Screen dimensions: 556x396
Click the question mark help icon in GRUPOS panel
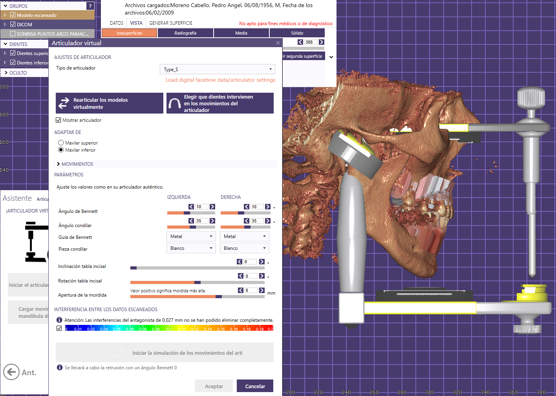pyautogui.click(x=91, y=6)
